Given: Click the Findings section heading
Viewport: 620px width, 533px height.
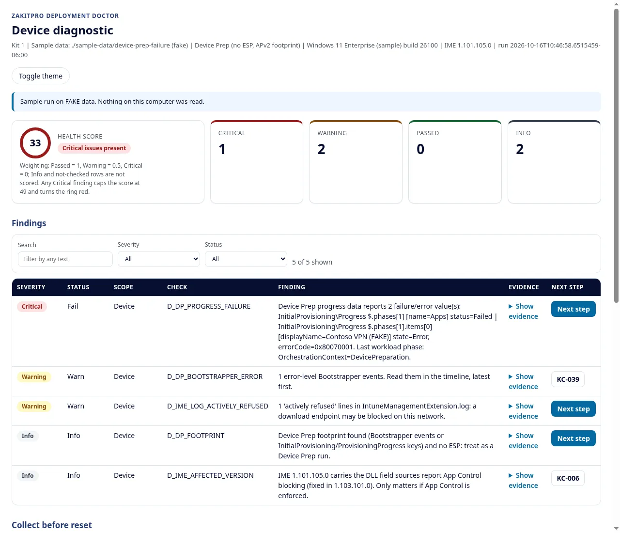Looking at the screenshot, I should (x=29, y=223).
